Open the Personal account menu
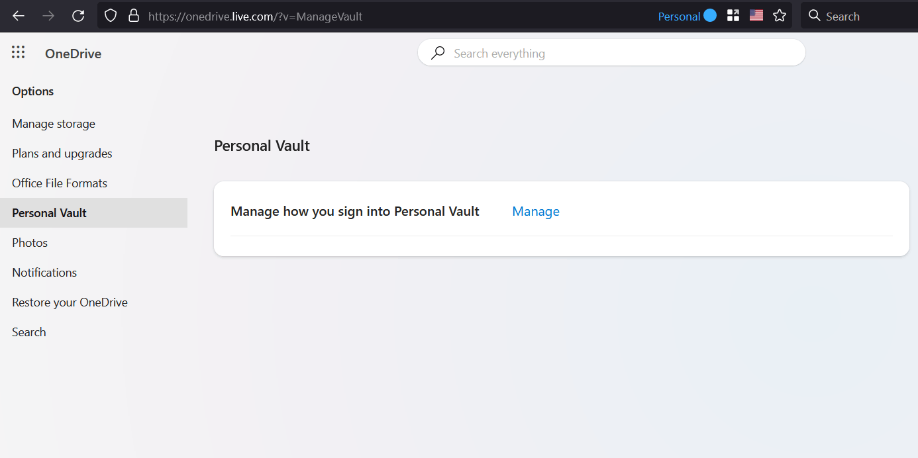The width and height of the screenshot is (918, 458). click(x=687, y=15)
